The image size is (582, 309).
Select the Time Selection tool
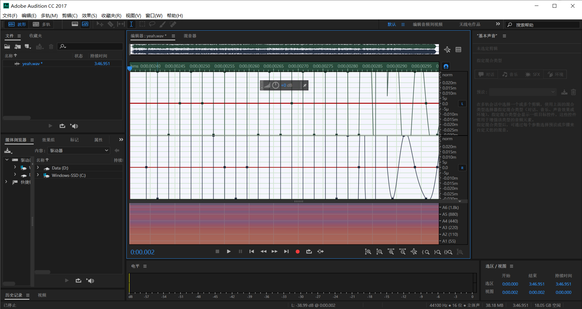(x=131, y=24)
